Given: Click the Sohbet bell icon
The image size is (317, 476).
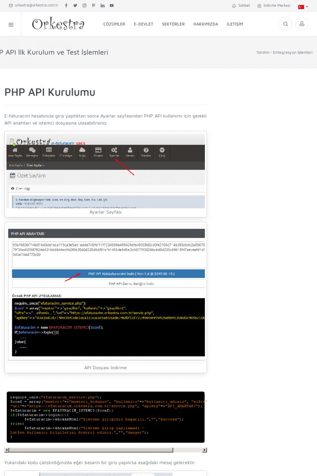Looking at the screenshot, I should point(234,6).
